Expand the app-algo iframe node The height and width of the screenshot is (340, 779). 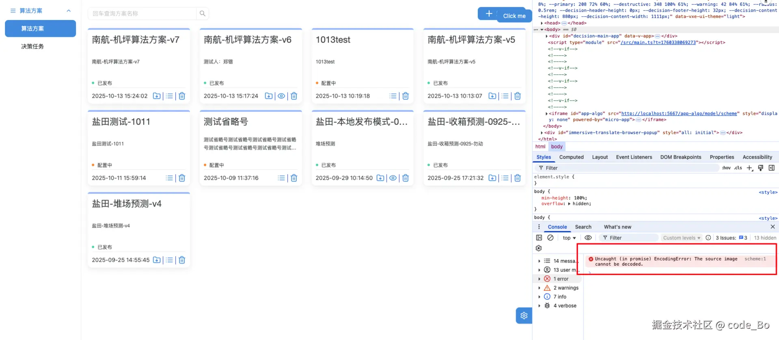(547, 114)
